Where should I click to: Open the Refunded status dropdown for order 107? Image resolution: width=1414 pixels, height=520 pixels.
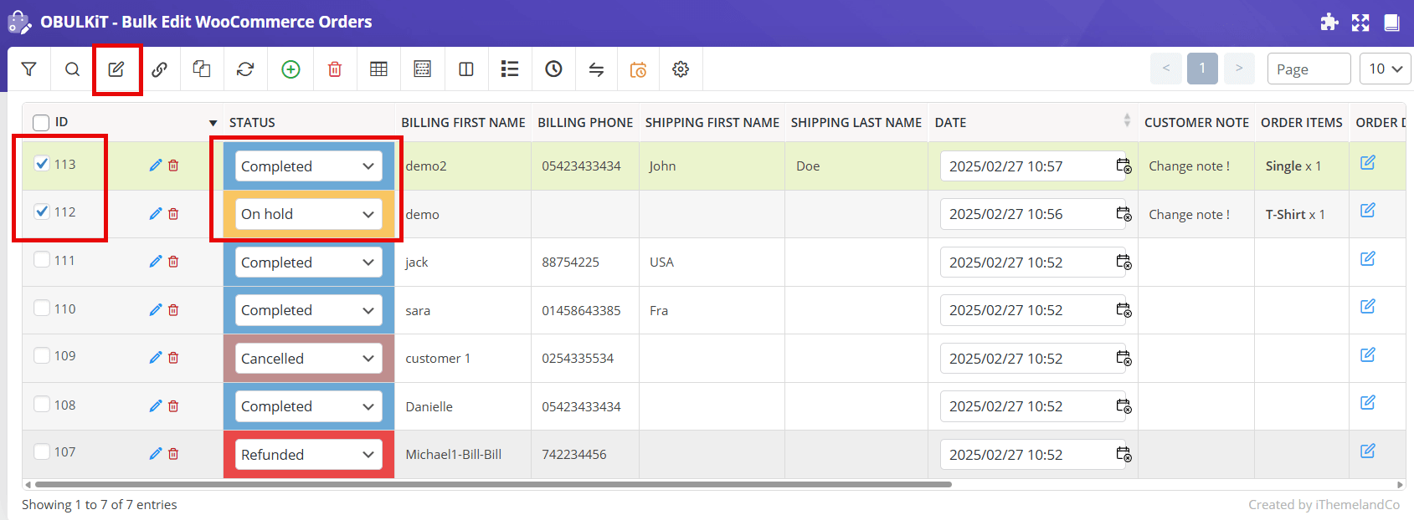308,455
